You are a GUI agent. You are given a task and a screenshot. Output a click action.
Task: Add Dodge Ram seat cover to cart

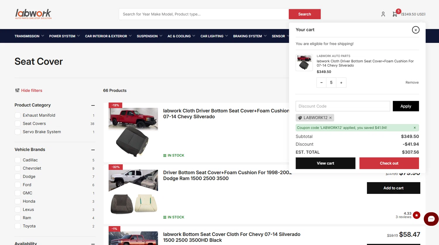pyautogui.click(x=393, y=188)
